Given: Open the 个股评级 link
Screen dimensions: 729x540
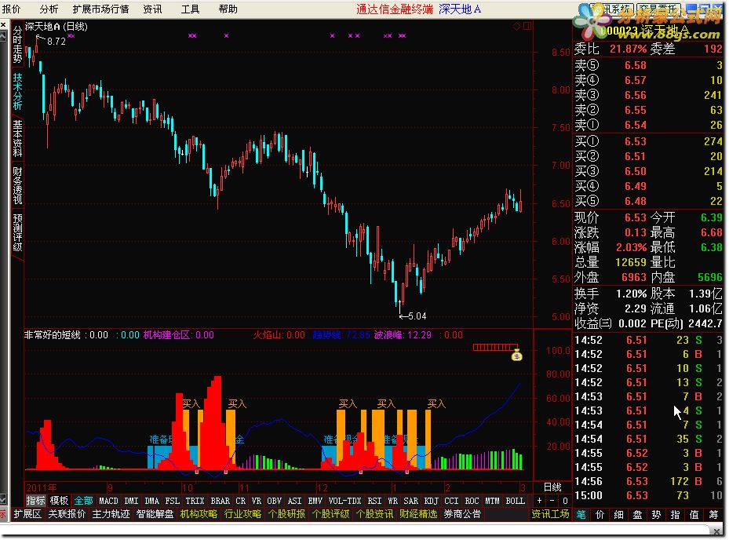Looking at the screenshot, I should tap(330, 514).
